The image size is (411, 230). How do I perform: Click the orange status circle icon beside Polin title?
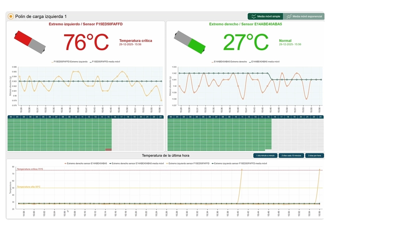(x=11, y=16)
